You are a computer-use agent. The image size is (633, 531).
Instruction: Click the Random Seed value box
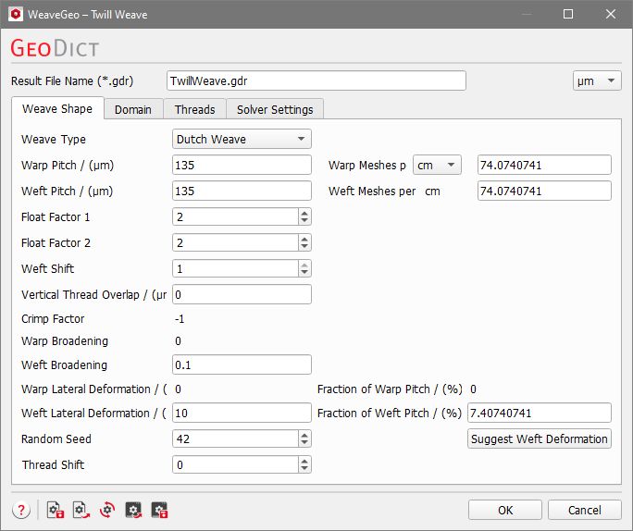click(x=235, y=438)
